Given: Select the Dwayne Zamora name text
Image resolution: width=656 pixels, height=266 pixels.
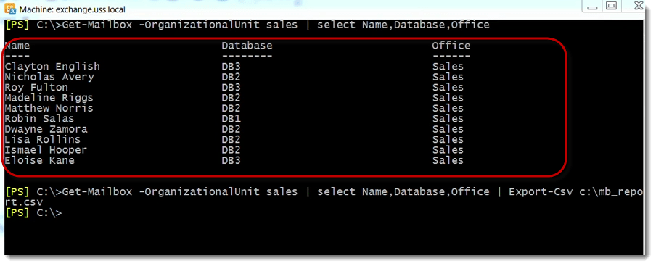Looking at the screenshot, I should coord(46,129).
